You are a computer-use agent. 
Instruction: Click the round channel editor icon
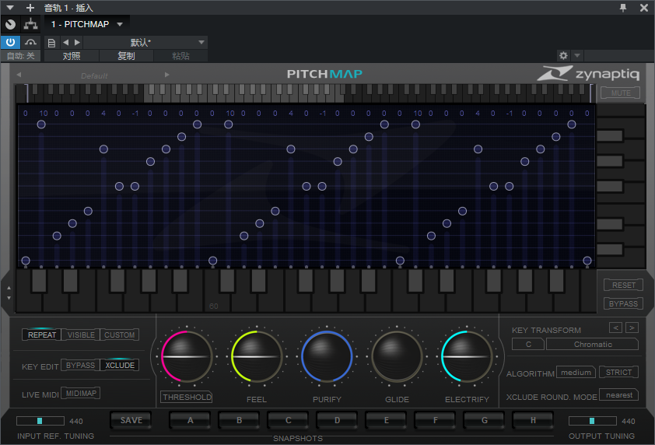[10, 24]
